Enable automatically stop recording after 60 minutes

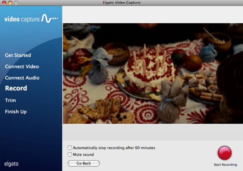click(70, 148)
